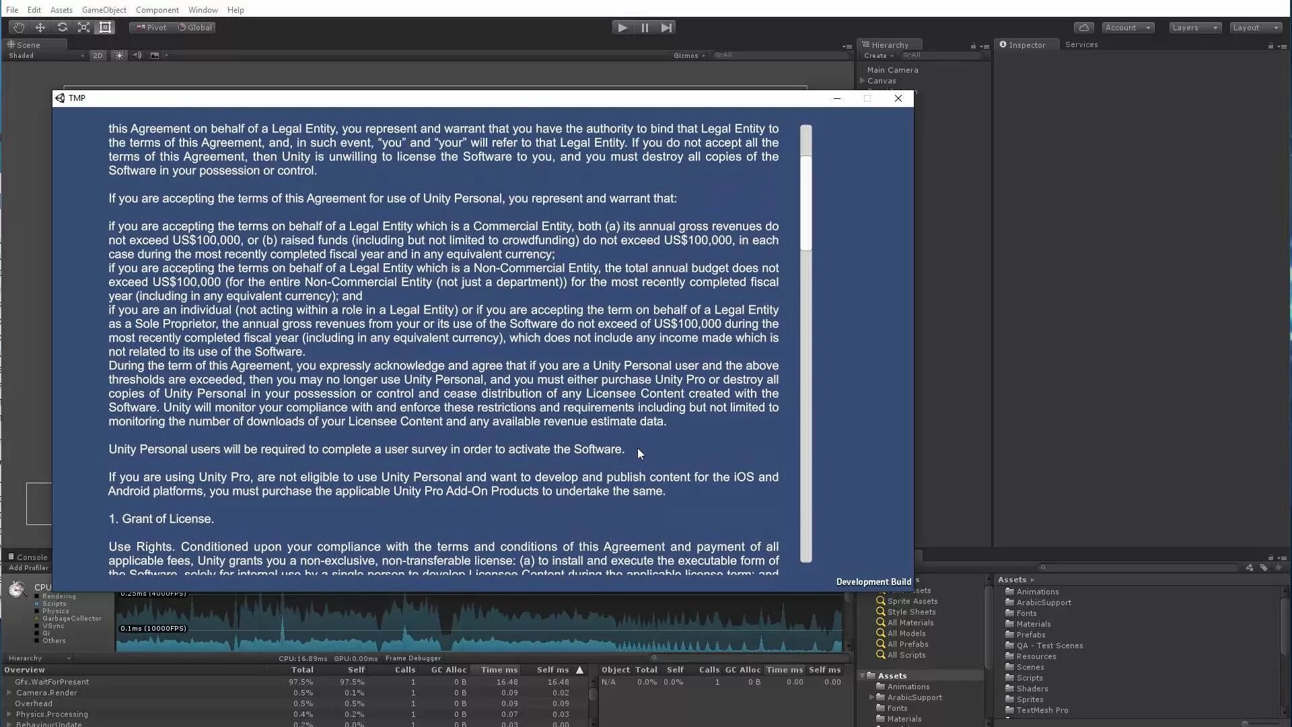This screenshot has height=727, width=1292.
Task: Select the Scale tool icon
Action: coord(83,28)
